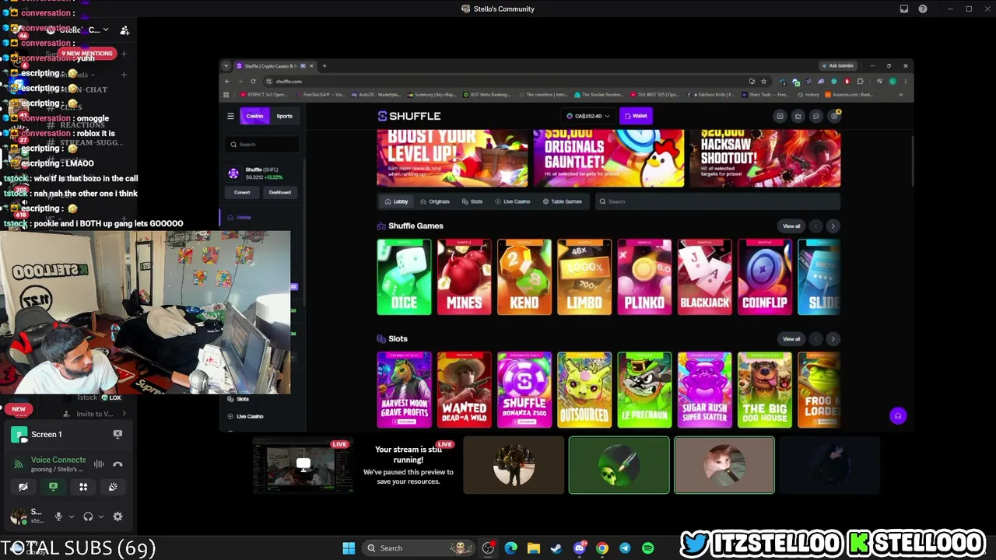
Task: Click the games search field
Action: [718, 201]
